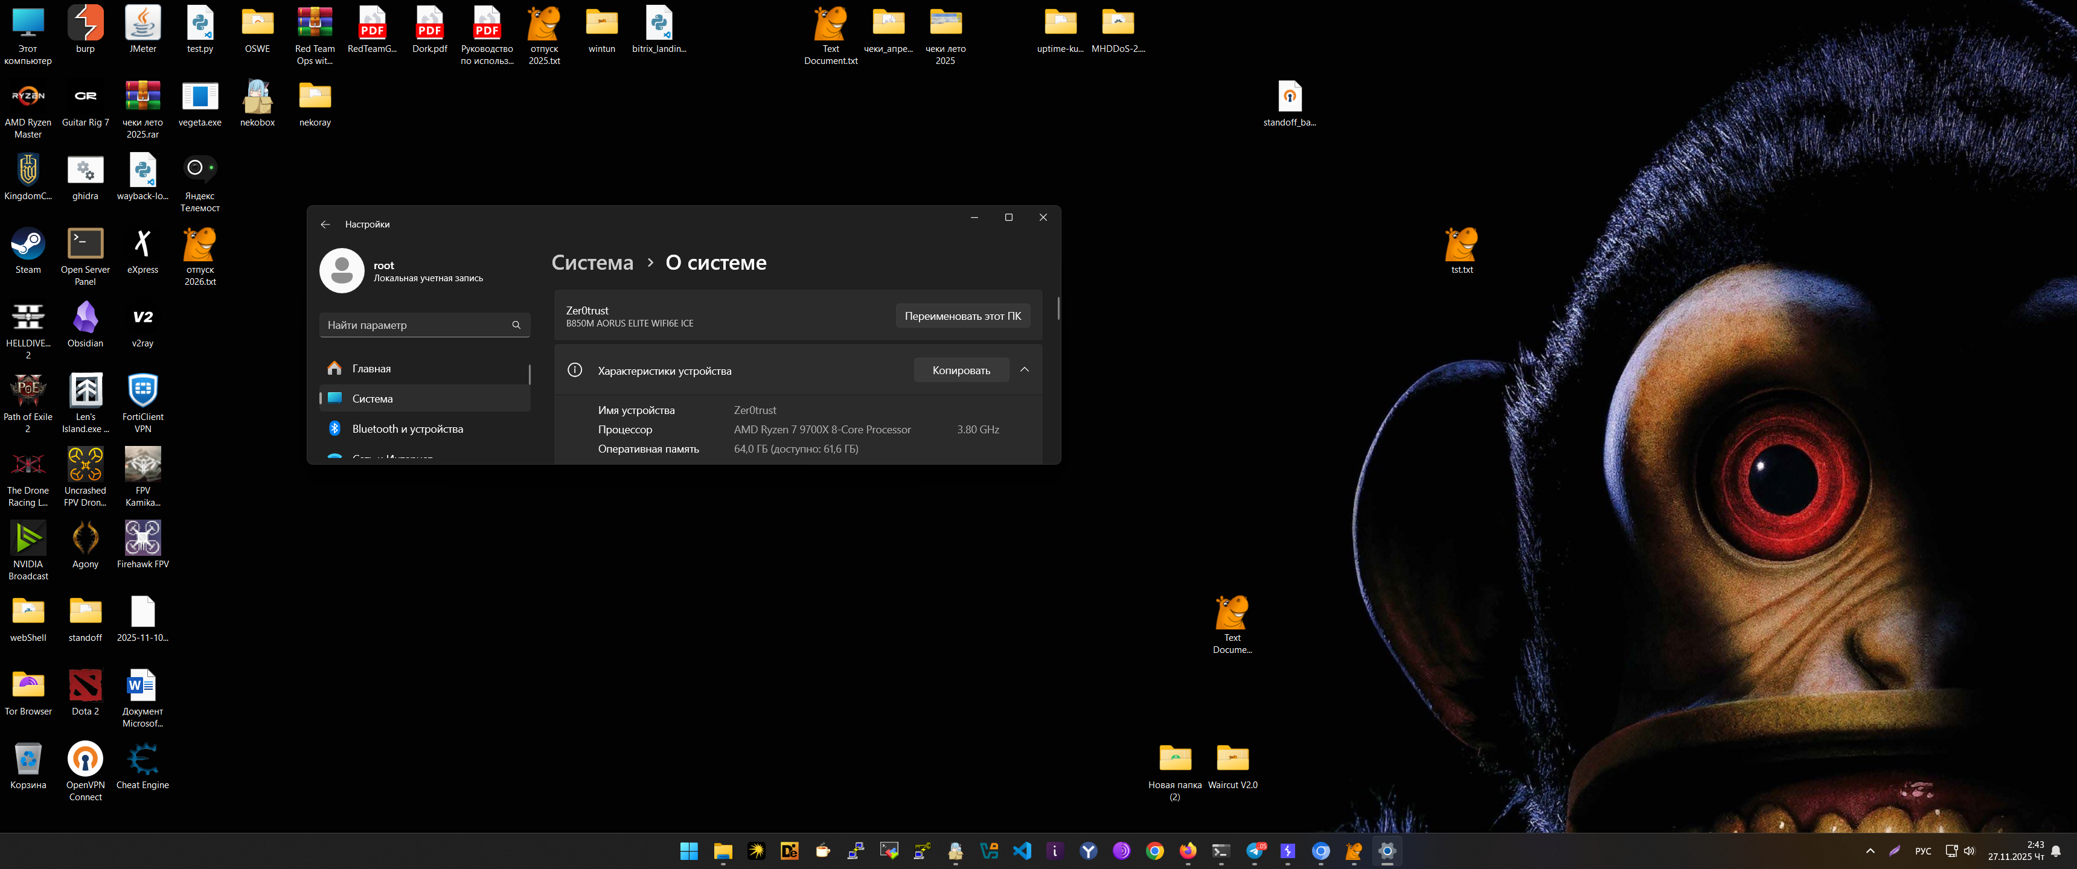Select the OpenVPN Connect desktop icon

point(85,759)
